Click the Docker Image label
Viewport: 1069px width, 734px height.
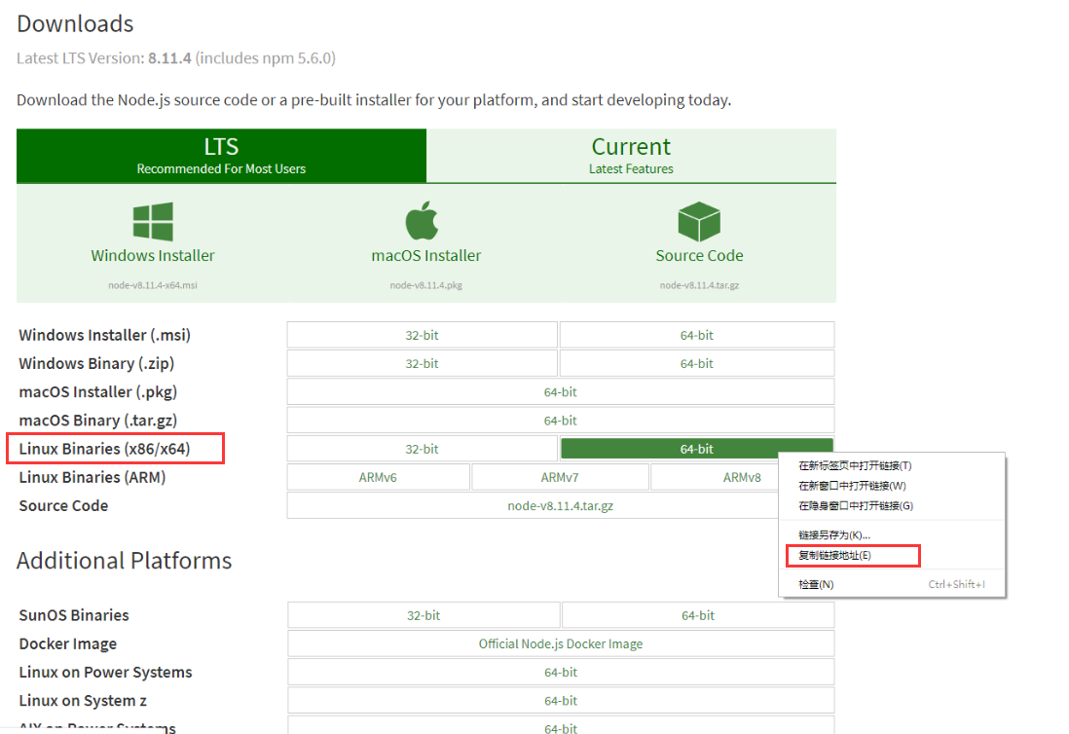(67, 644)
